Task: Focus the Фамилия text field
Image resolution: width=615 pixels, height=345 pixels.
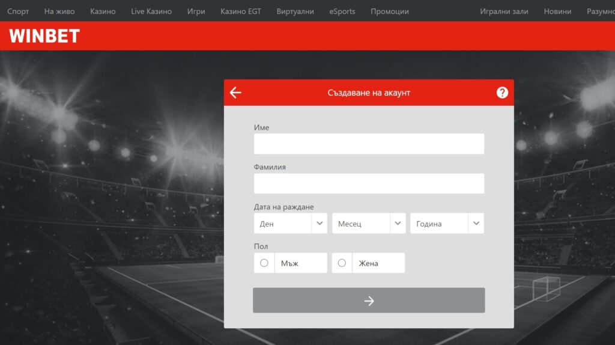Action: coord(369,184)
